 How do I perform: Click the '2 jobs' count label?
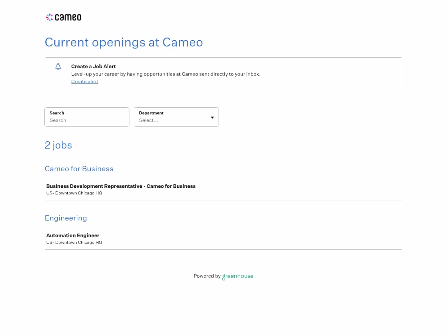point(58,145)
